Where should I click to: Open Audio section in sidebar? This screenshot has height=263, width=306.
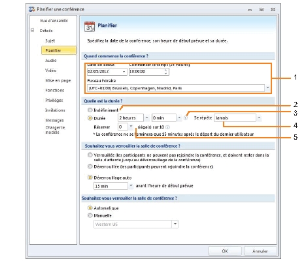51,61
